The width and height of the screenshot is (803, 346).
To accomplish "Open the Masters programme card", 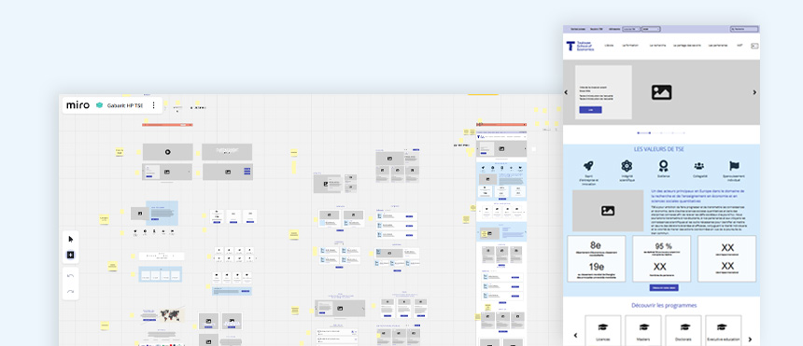I will pyautogui.click(x=643, y=330).
